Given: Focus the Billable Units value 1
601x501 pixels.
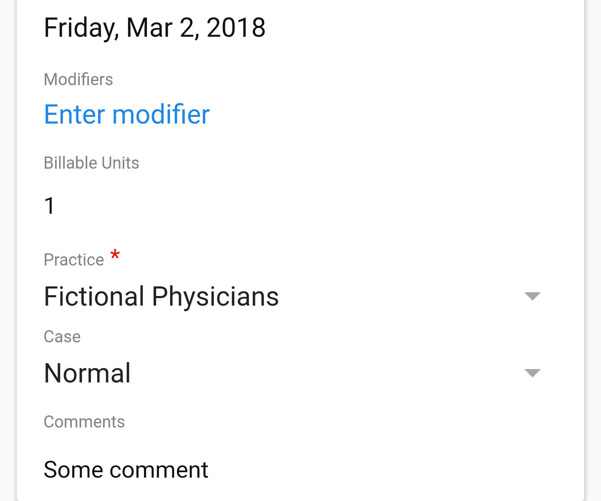Looking at the screenshot, I should coord(50,205).
